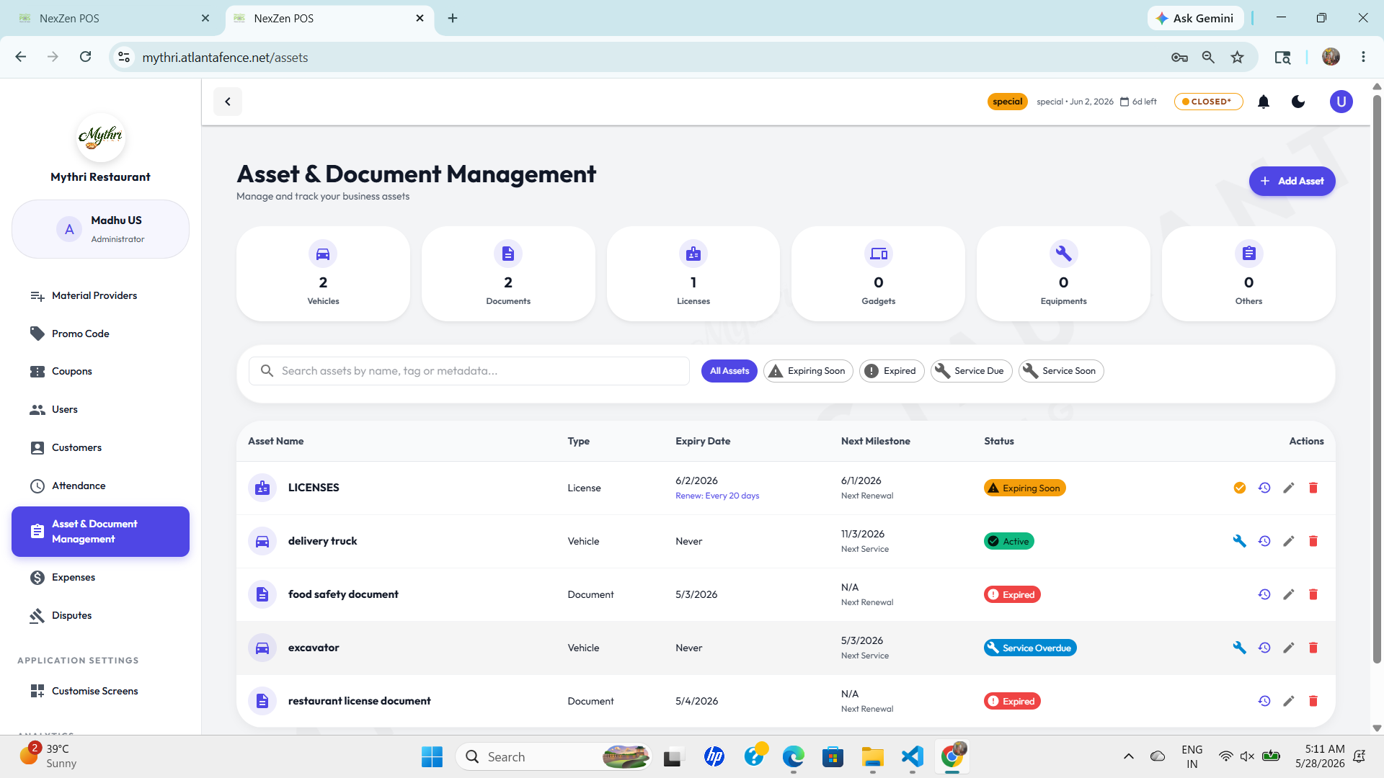Log service for delivery truck with wrench icon
Viewport: 1384px width, 778px height.
pyautogui.click(x=1240, y=541)
